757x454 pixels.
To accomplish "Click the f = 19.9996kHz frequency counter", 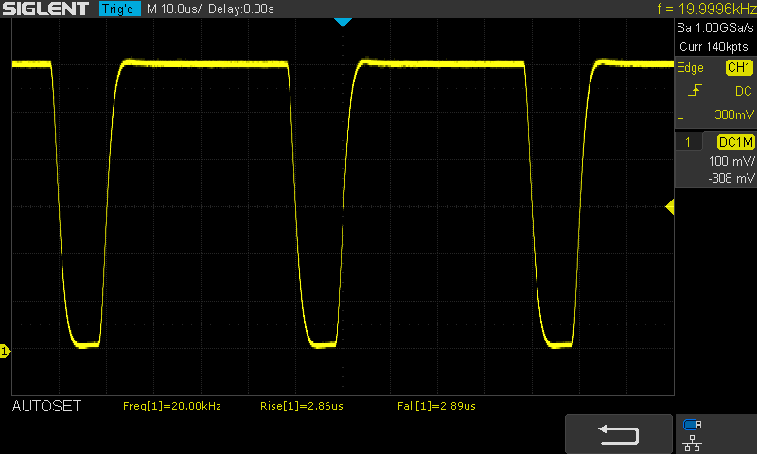I will (706, 9).
